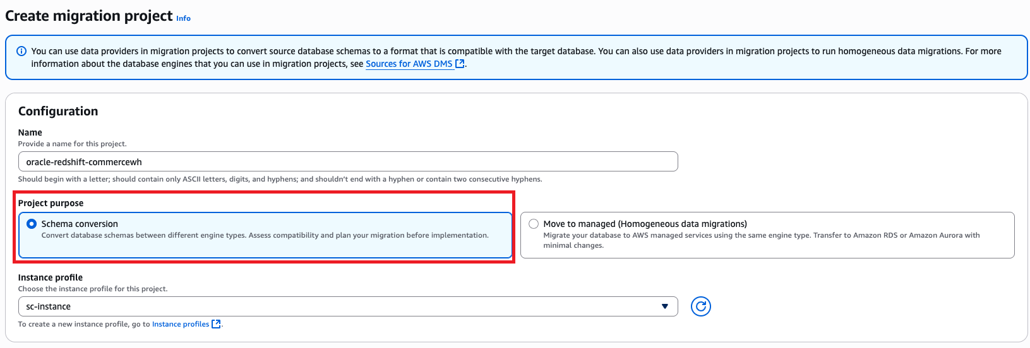The height and width of the screenshot is (348, 1030).
Task: Open the Info link beside page title
Action: click(x=183, y=18)
